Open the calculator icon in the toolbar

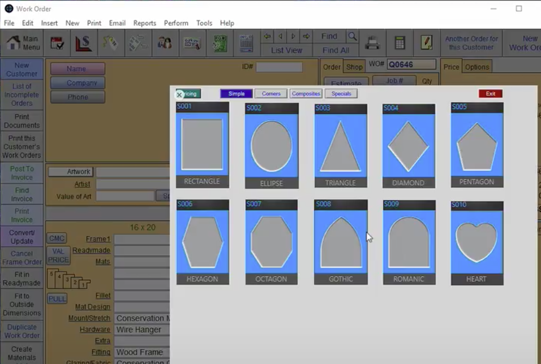(x=400, y=44)
